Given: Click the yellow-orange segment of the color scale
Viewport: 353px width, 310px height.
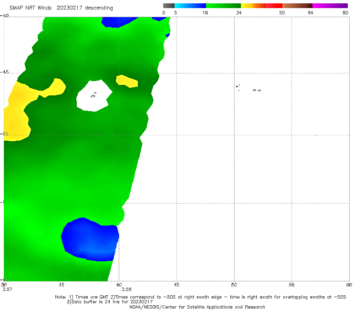Looking at the screenshot, I should tap(253, 6).
